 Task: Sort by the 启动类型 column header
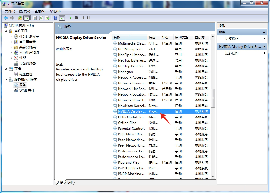point(183,37)
